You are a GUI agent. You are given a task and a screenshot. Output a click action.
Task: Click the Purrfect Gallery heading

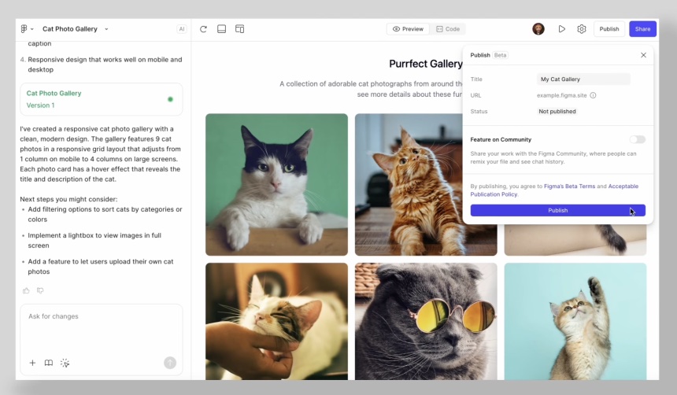tap(426, 64)
